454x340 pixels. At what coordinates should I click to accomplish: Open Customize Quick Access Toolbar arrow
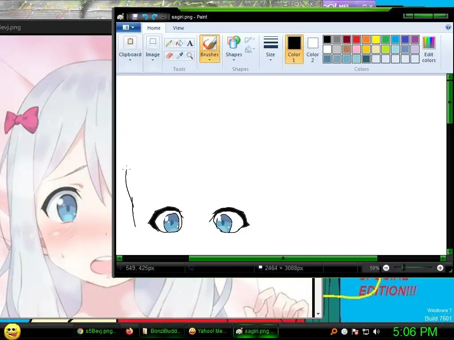[x=163, y=17]
